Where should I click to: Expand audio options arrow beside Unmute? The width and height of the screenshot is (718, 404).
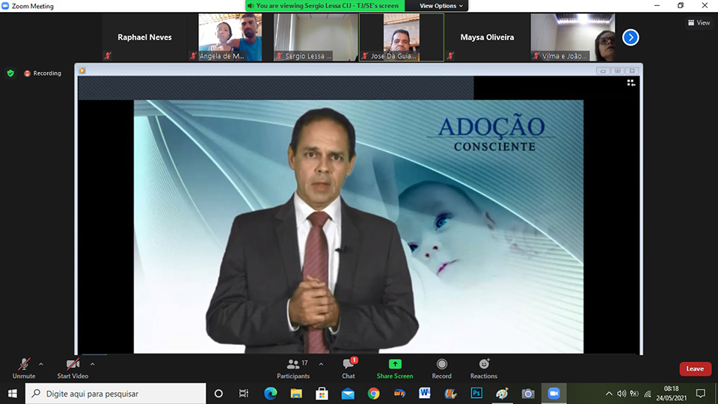(x=41, y=364)
